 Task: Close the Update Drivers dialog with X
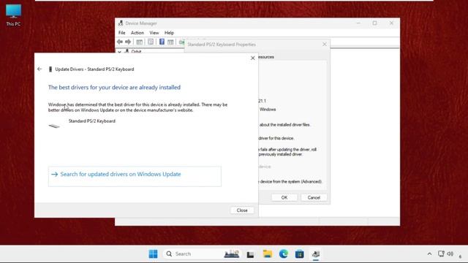[252, 58]
